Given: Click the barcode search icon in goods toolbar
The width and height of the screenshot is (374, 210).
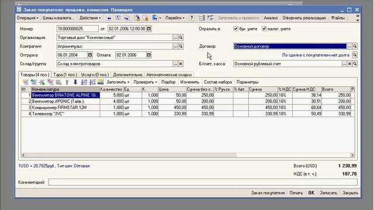Looking at the screenshot, I should pos(101,82).
